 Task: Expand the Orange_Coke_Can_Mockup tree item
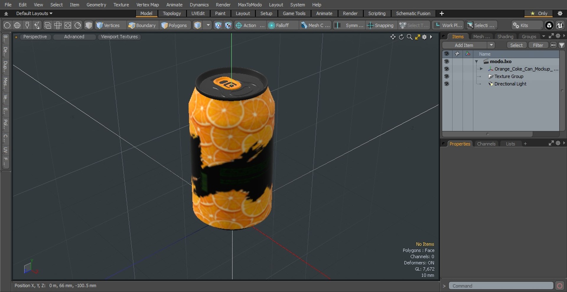(481, 69)
